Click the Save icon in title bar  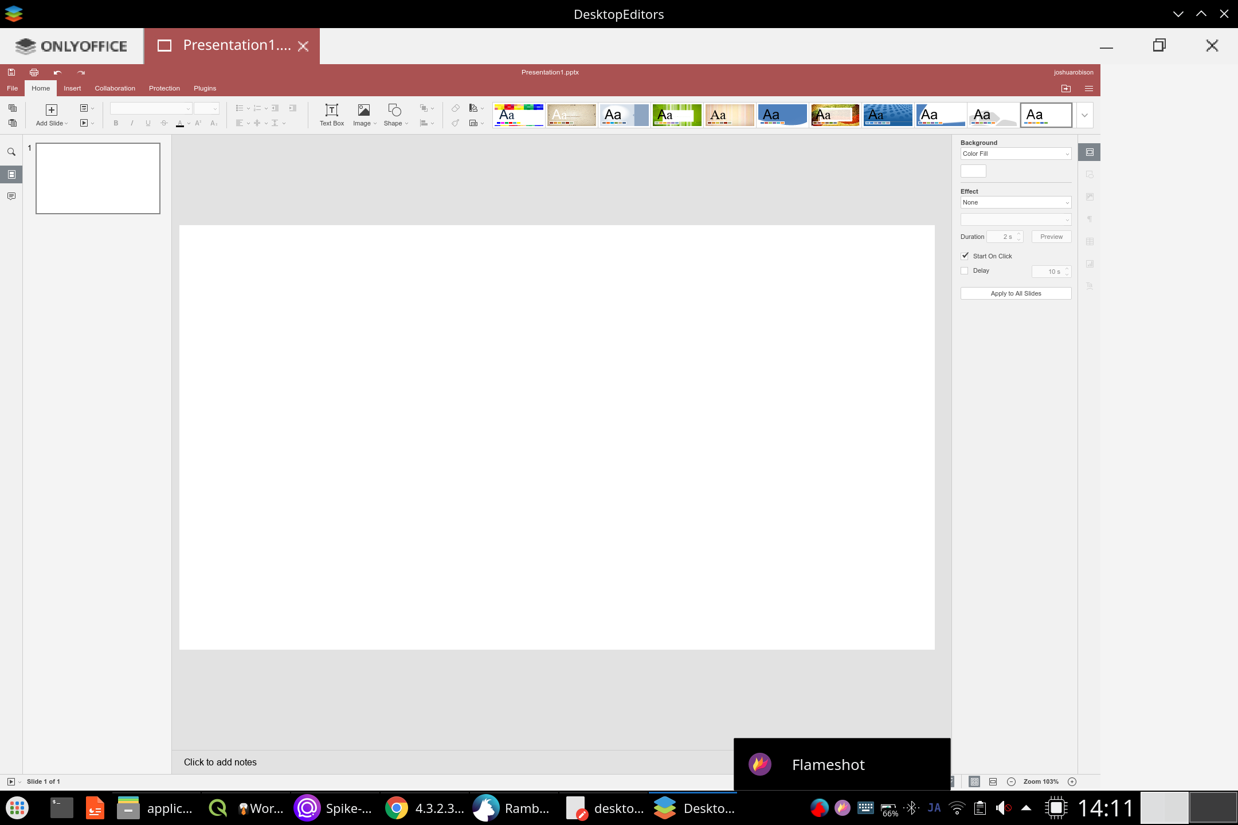tap(11, 72)
